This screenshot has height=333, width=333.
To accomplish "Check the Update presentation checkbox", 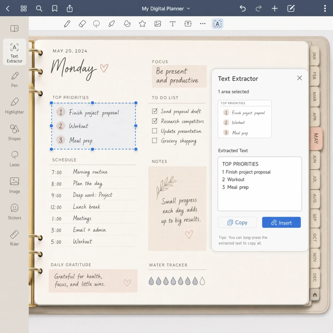I will click(155, 130).
